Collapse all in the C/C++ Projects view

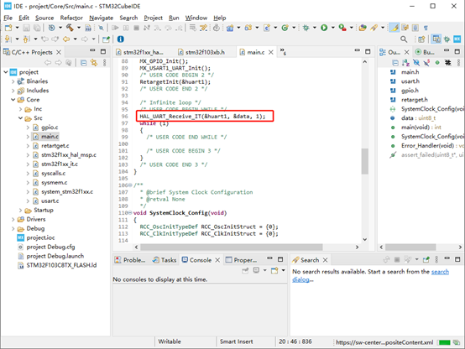click(84, 63)
